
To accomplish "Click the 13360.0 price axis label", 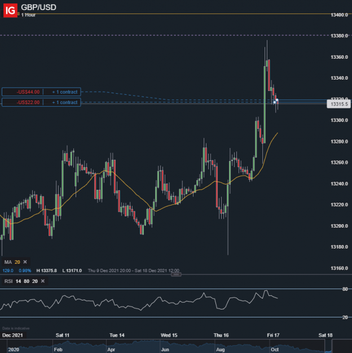I will 339,57.
